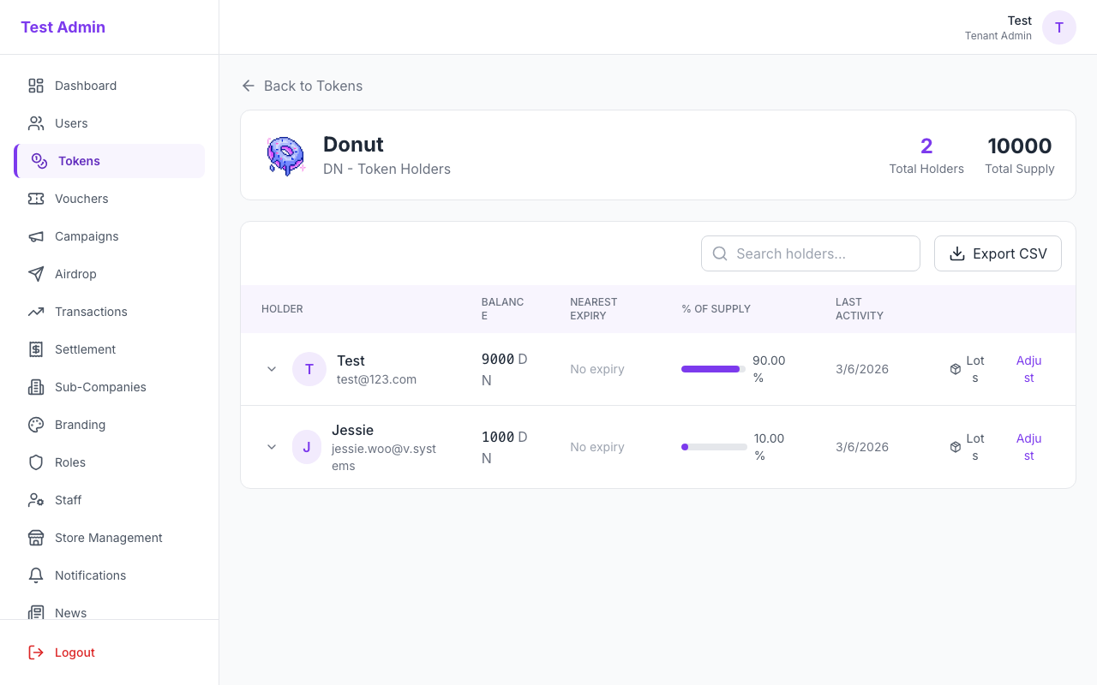Viewport: 1097px width, 685px height.
Task: Click the Transactions chart icon
Action: point(35,312)
